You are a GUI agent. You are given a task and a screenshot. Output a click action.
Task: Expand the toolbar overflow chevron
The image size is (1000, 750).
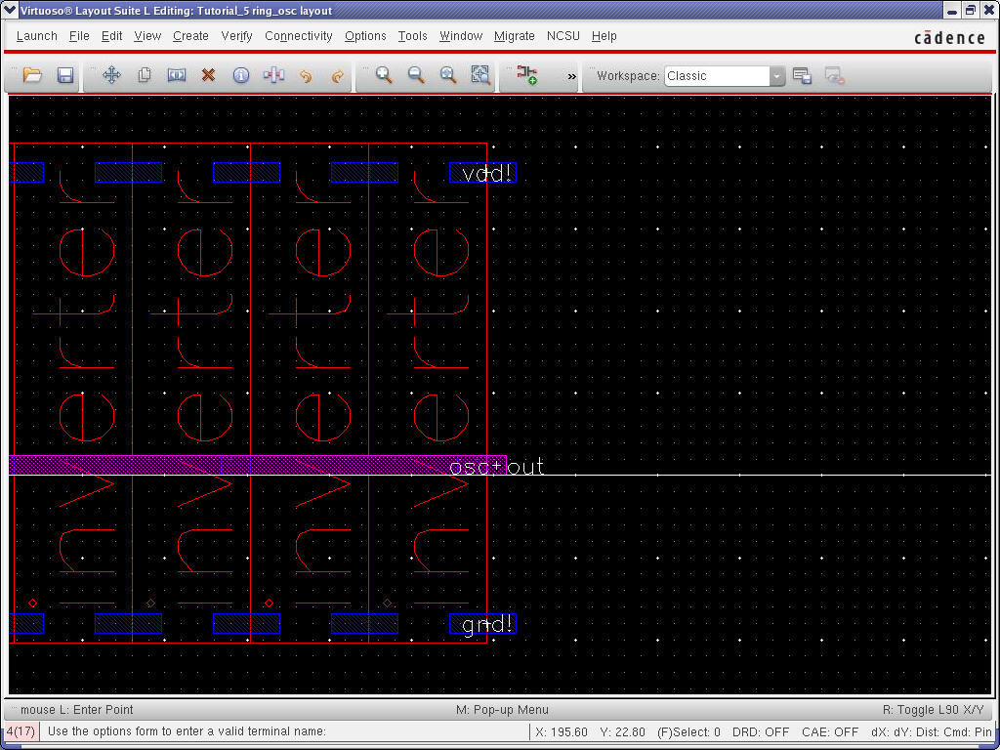click(x=571, y=76)
